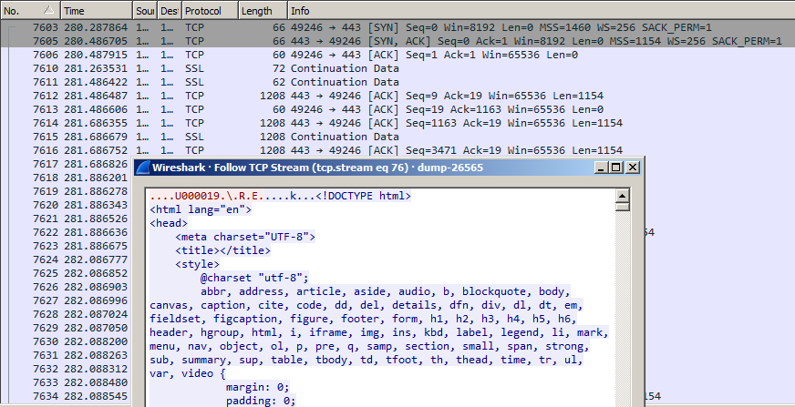Close the Follow TCP Stream dialog
This screenshot has width=795, height=407.
point(633,168)
